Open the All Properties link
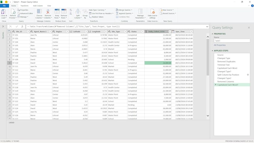This screenshot has width=254, height=143. point(220,45)
